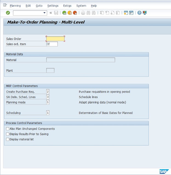The width and height of the screenshot is (171, 175).
Task: Open the Help question mark icon
Action: 139,13
